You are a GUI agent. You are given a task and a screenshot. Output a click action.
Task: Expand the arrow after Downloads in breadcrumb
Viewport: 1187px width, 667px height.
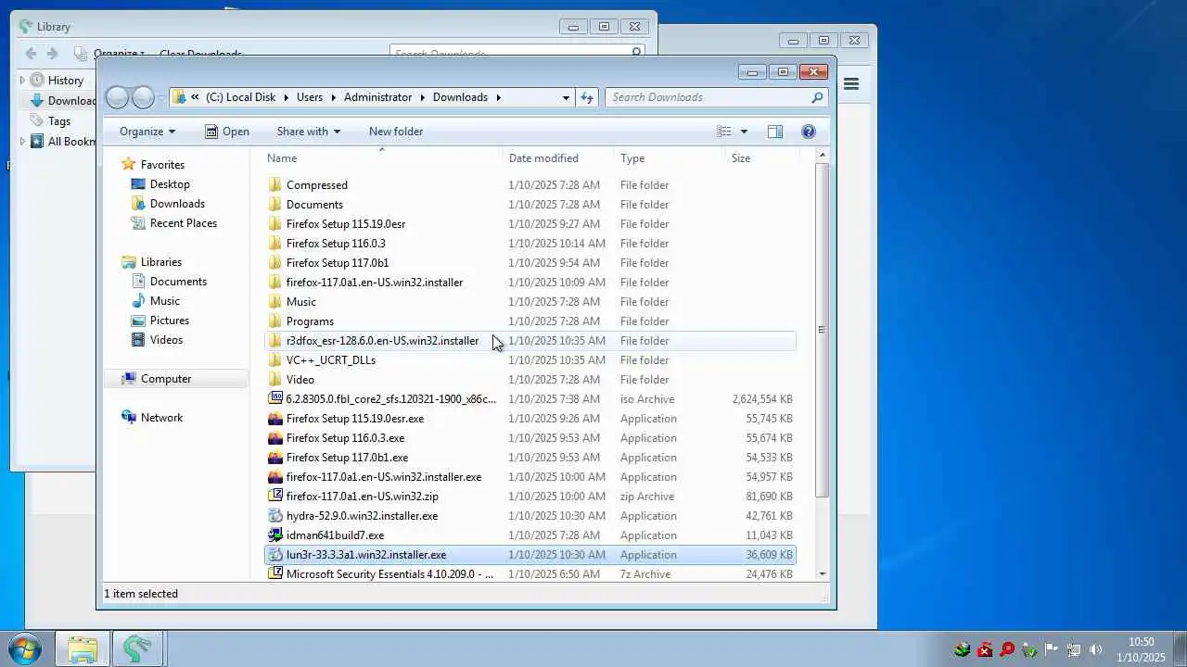[x=498, y=97]
